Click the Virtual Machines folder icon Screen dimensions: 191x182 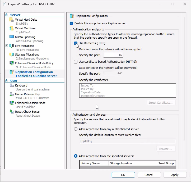(12, 28)
